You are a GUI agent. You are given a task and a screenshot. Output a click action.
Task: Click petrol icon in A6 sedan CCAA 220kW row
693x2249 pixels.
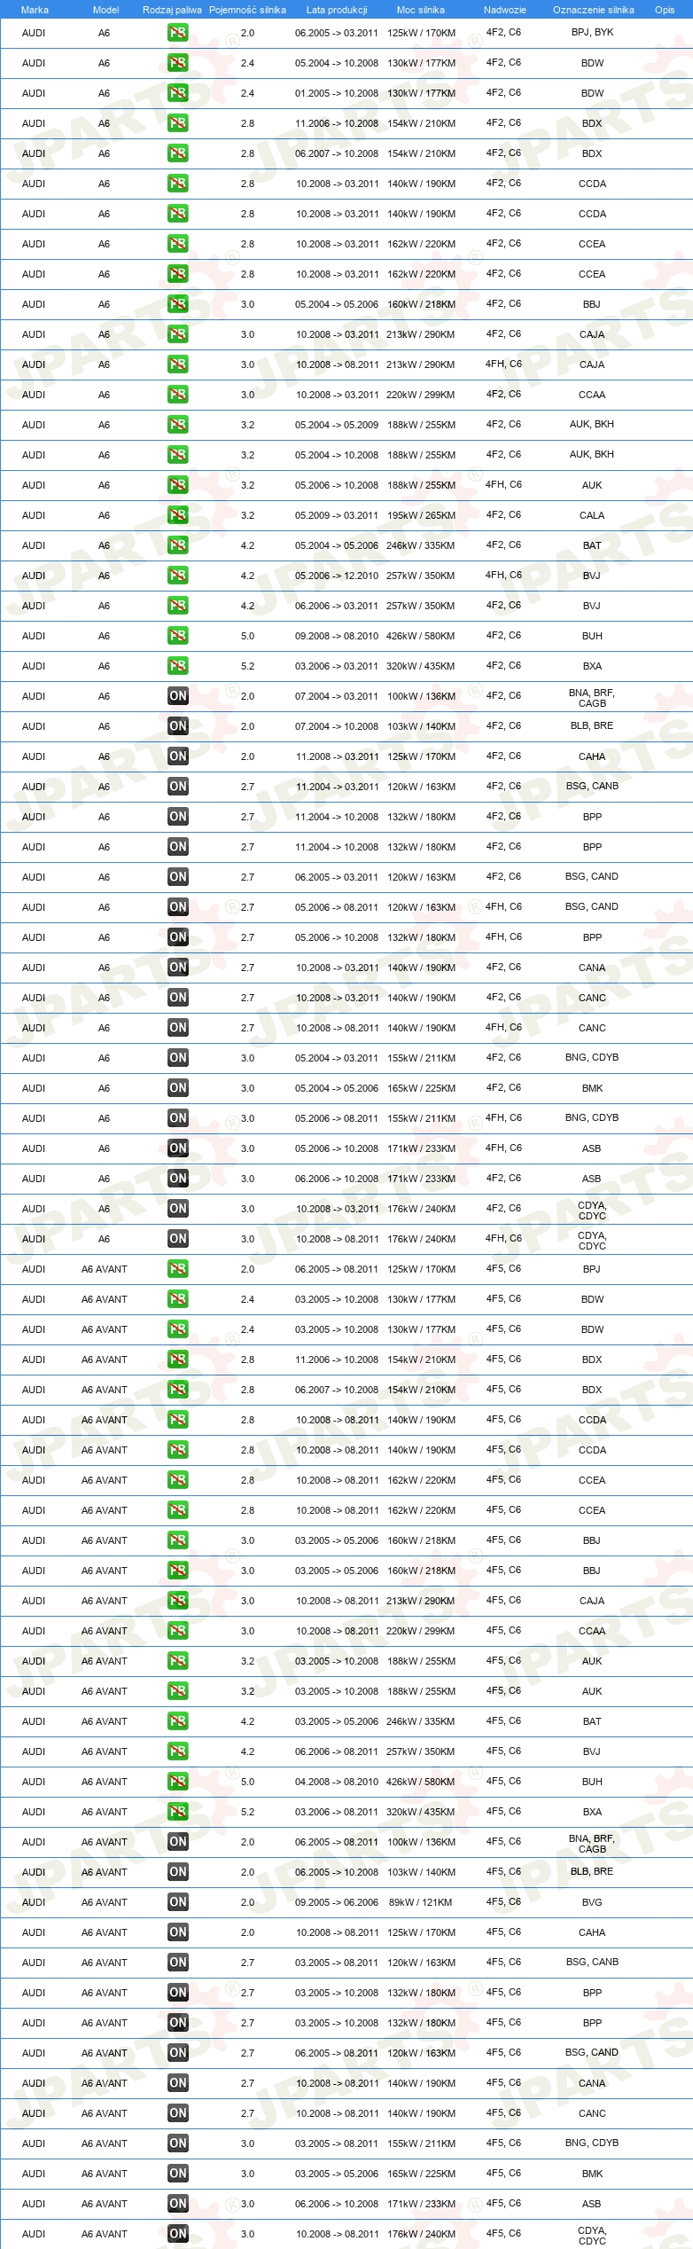click(177, 395)
